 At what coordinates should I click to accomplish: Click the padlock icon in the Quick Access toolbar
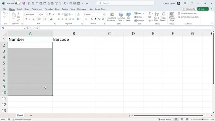click(x=48, y=3)
